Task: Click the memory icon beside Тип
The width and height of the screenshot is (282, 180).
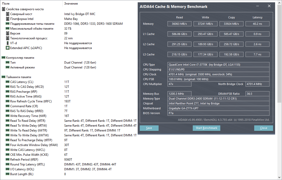Action: [8, 62]
